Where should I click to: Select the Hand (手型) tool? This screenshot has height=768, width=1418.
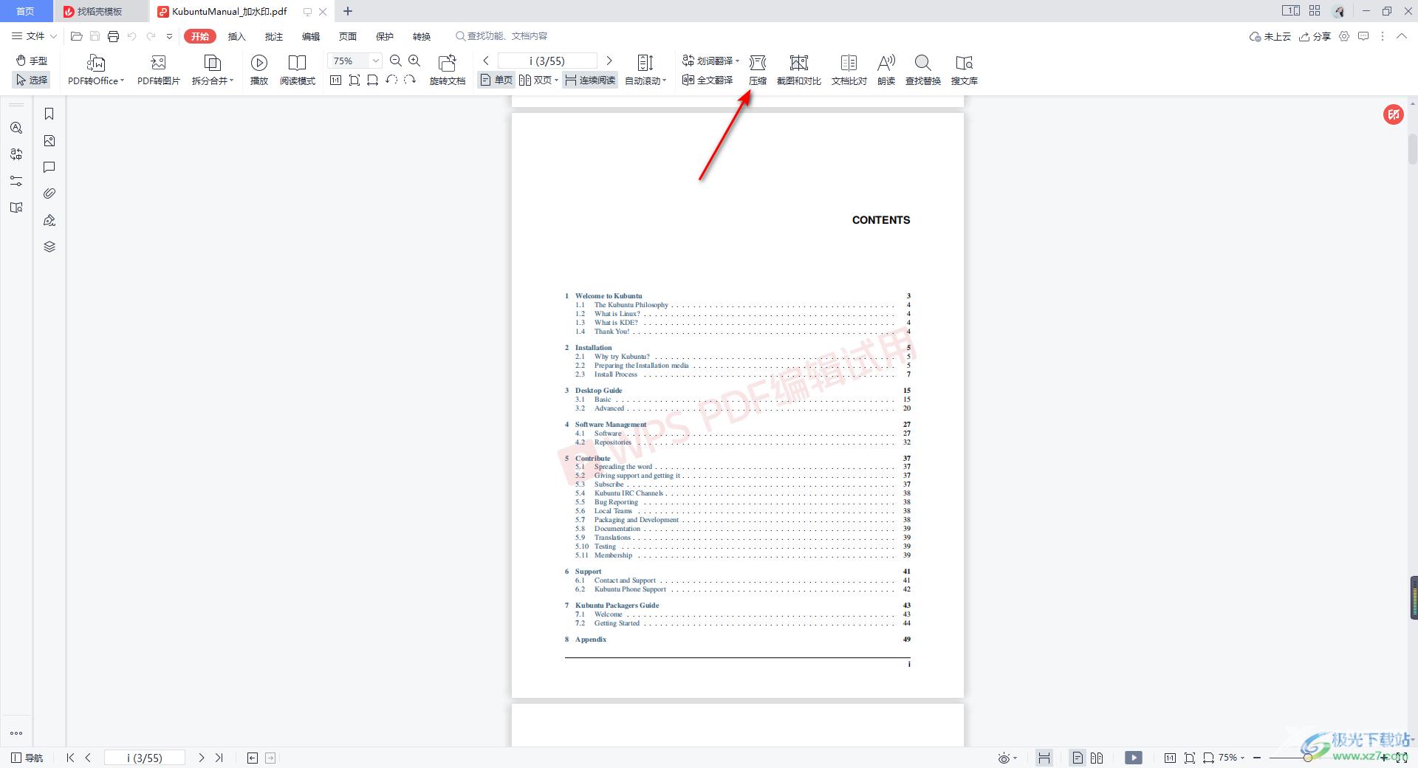point(32,61)
